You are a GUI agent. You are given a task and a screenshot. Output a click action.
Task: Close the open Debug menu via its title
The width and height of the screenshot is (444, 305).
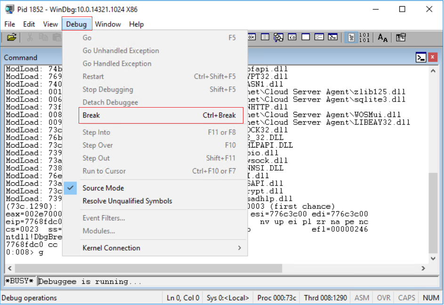point(76,24)
